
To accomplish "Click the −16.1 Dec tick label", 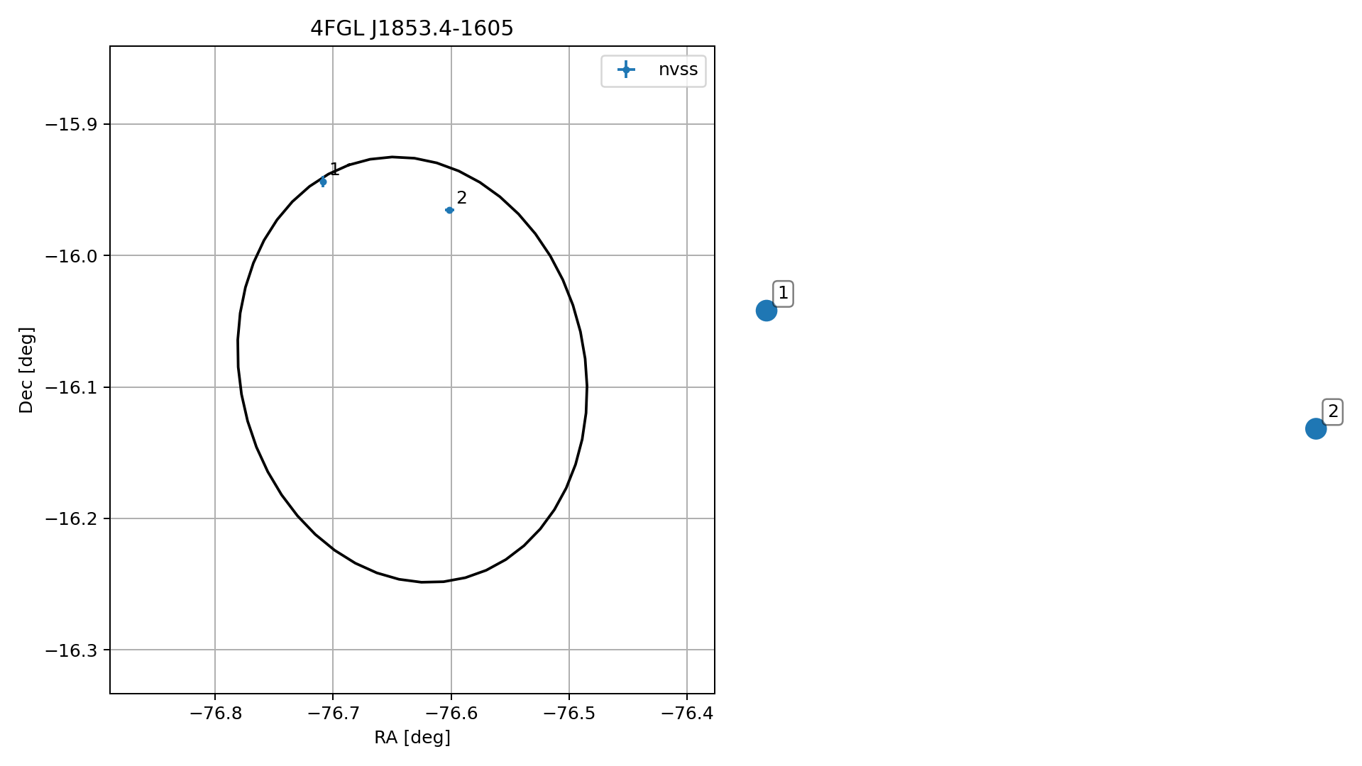I will click(x=72, y=387).
